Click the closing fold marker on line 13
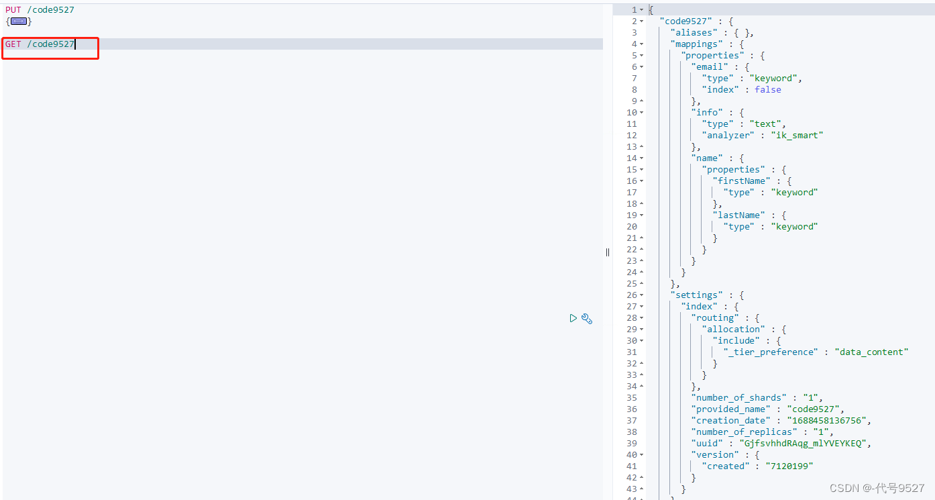935x500 pixels. tap(642, 146)
